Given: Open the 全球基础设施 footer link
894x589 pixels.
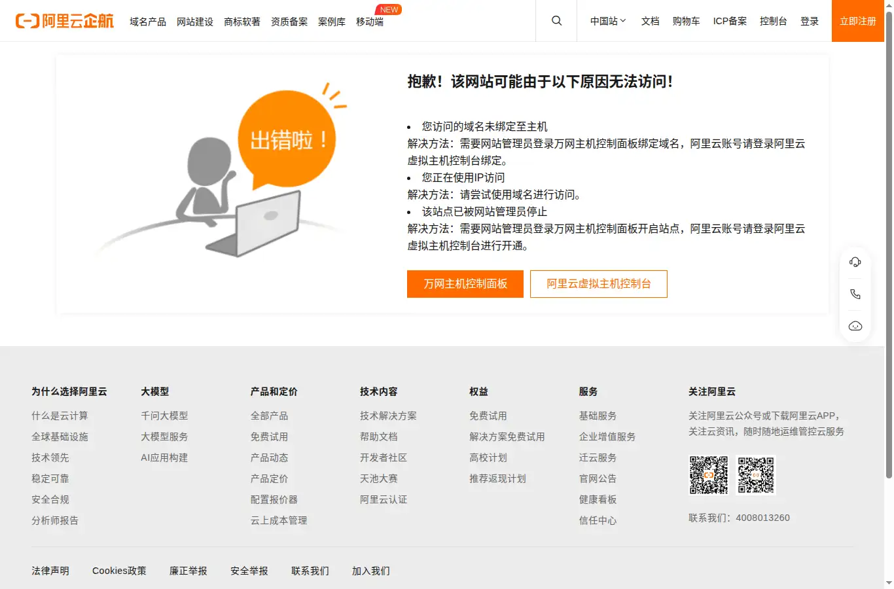Looking at the screenshot, I should coord(60,437).
